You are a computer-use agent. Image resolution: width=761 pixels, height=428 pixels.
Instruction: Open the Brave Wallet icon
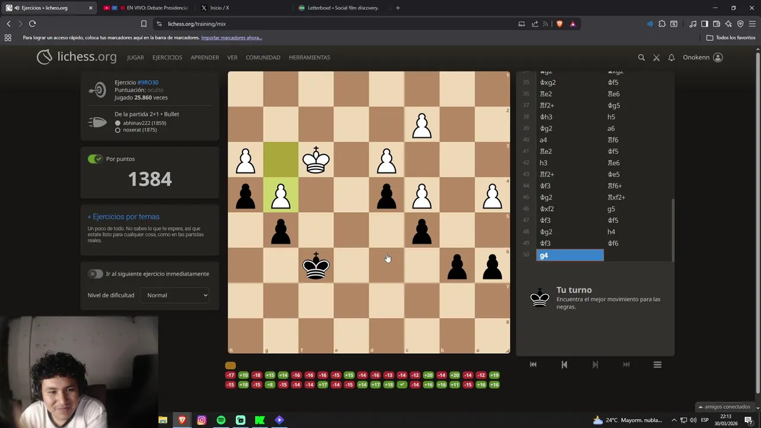(716, 24)
